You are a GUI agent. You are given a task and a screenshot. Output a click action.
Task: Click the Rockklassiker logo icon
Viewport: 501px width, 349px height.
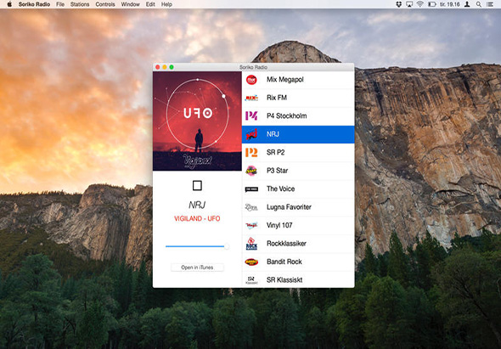251,244
